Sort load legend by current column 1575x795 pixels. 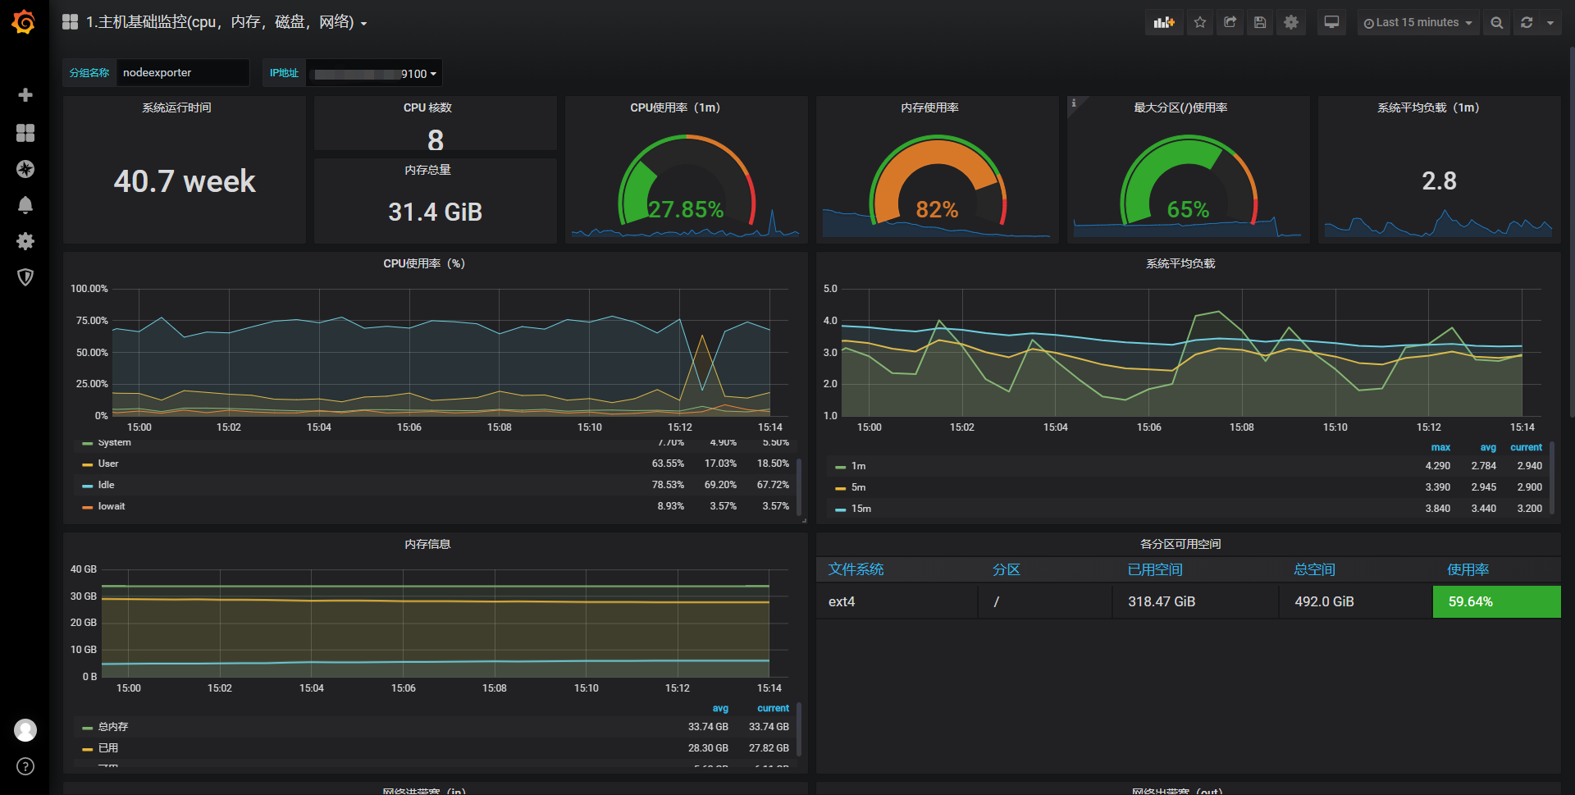[1526, 447]
